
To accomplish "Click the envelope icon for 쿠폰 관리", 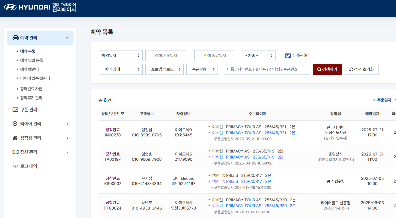I will point(15,110).
